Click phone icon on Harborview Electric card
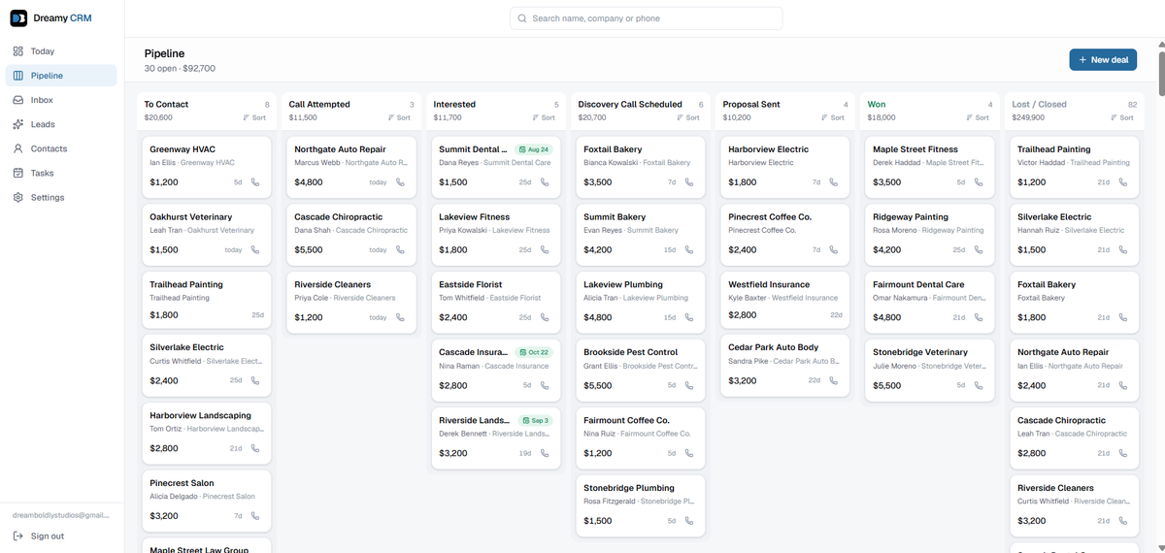The width and height of the screenshot is (1165, 553). (834, 182)
